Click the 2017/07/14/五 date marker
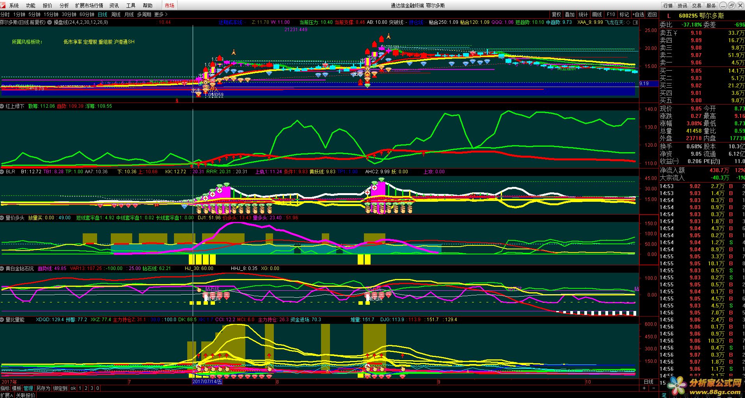The width and height of the screenshot is (745, 398). (207, 382)
